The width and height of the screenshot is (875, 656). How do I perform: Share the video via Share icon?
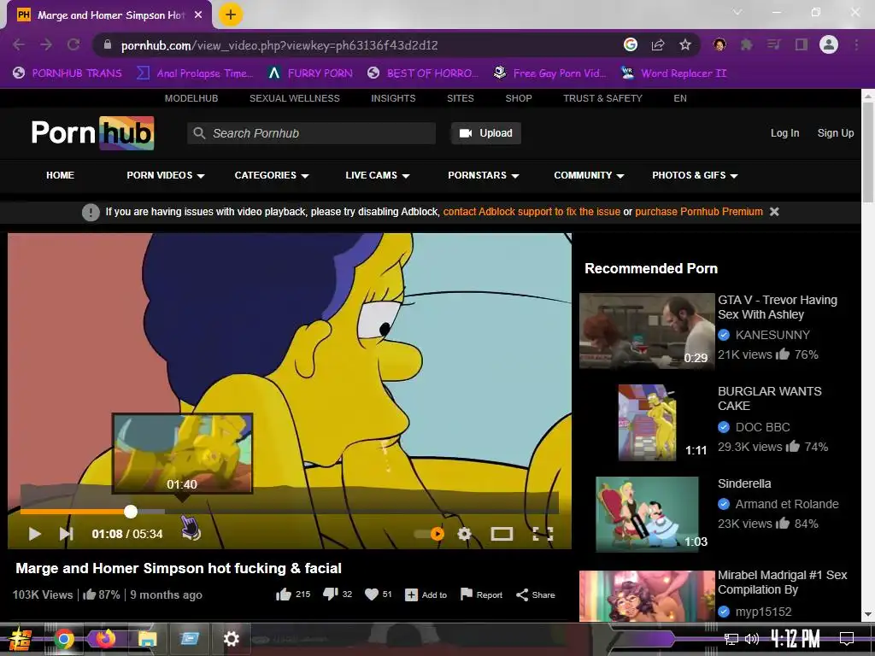[522, 594]
